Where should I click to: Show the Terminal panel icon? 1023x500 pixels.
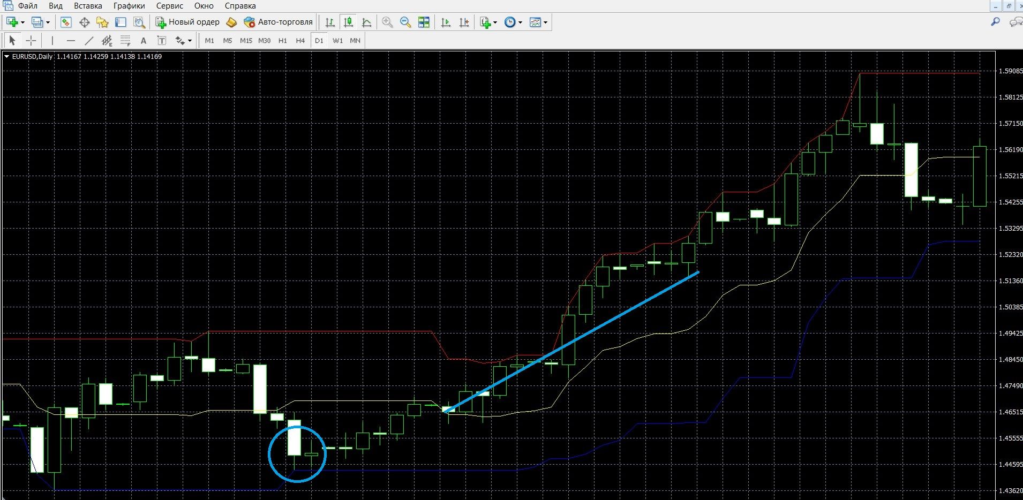[x=121, y=22]
